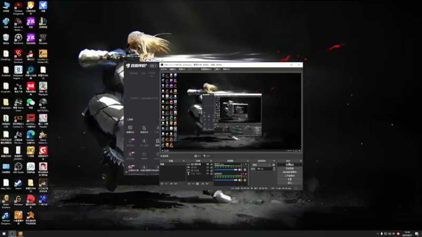Open the 文件(F) menu in OBS
The height and width of the screenshot is (237, 422).
pyautogui.click(x=164, y=70)
